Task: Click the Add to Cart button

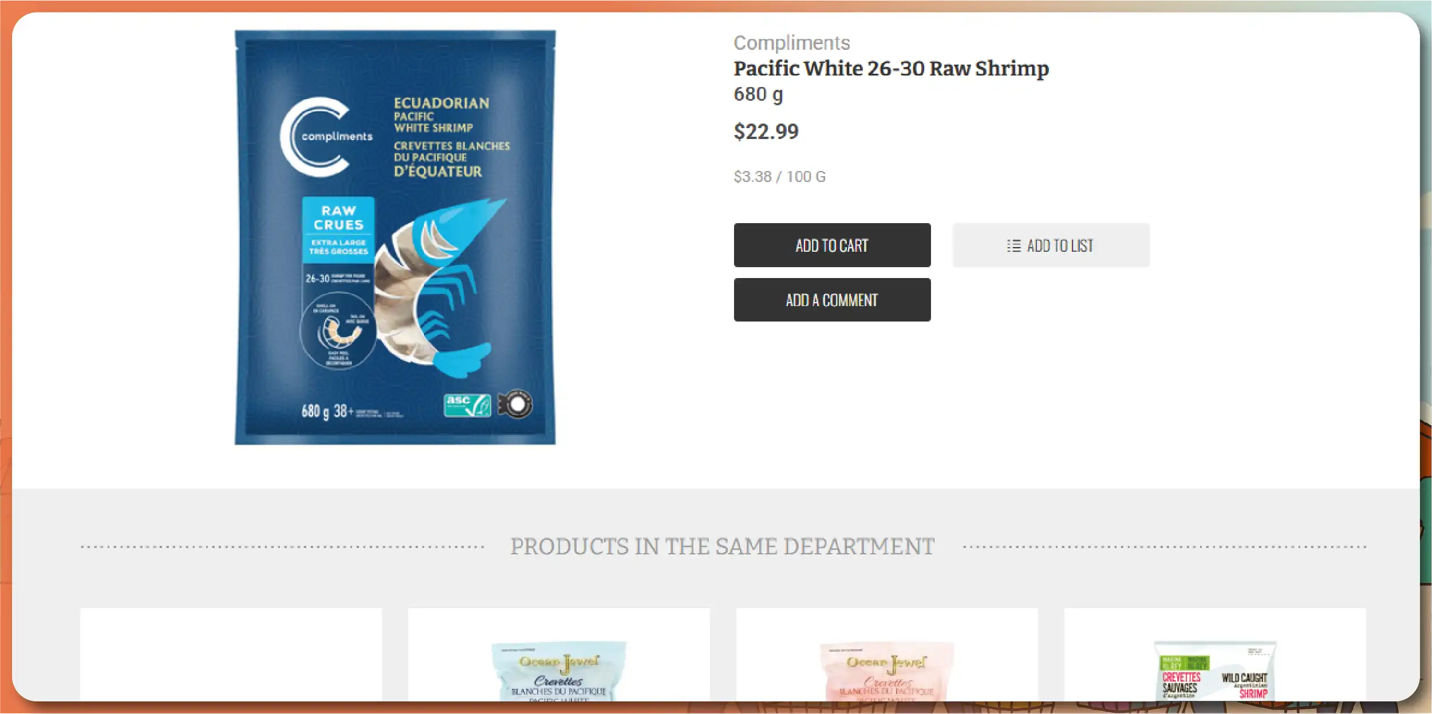Action: (832, 245)
